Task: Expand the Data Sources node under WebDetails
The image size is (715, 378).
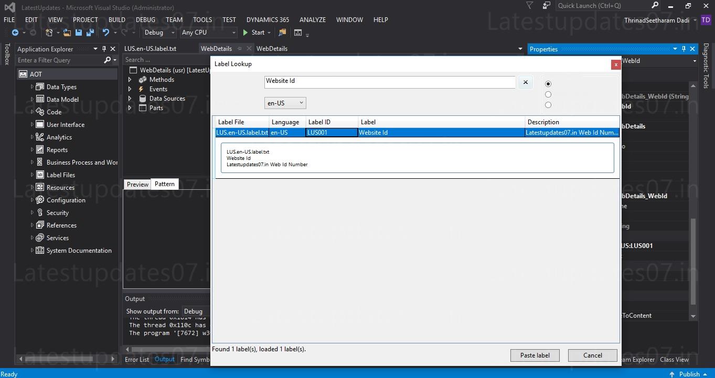Action: 130,98
